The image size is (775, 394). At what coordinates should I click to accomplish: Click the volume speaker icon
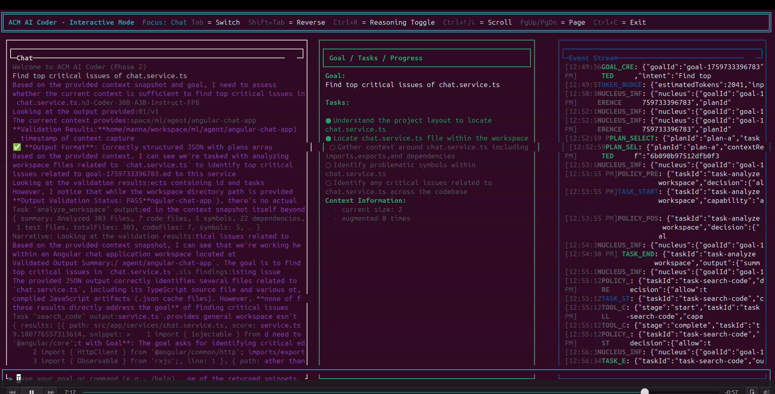click(766, 392)
